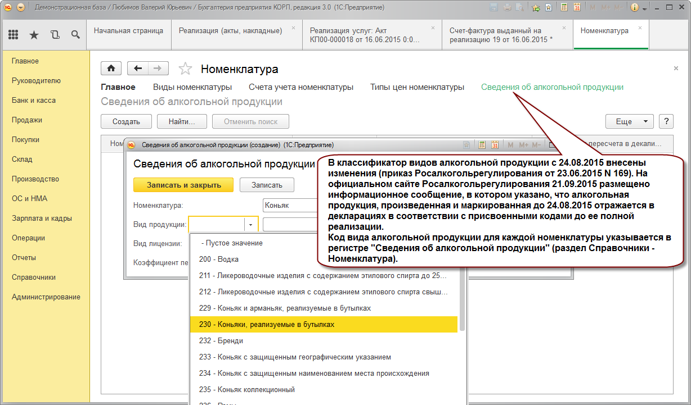Add Номенклатура to favorites with star outline
The height and width of the screenshot is (405, 691).
point(185,69)
